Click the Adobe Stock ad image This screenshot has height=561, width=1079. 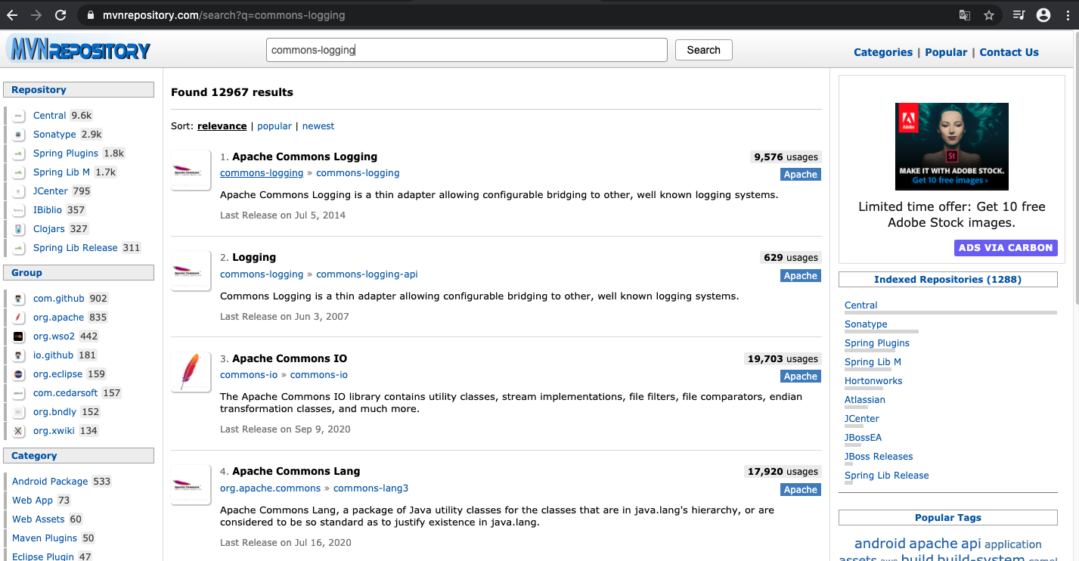point(951,146)
